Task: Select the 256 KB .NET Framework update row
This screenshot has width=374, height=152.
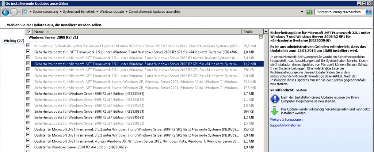Action: point(144,70)
